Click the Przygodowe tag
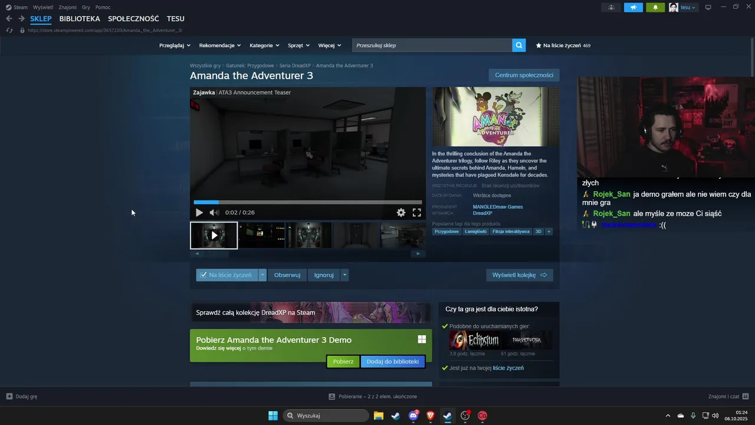Viewport: 755px width, 425px height. (x=447, y=231)
